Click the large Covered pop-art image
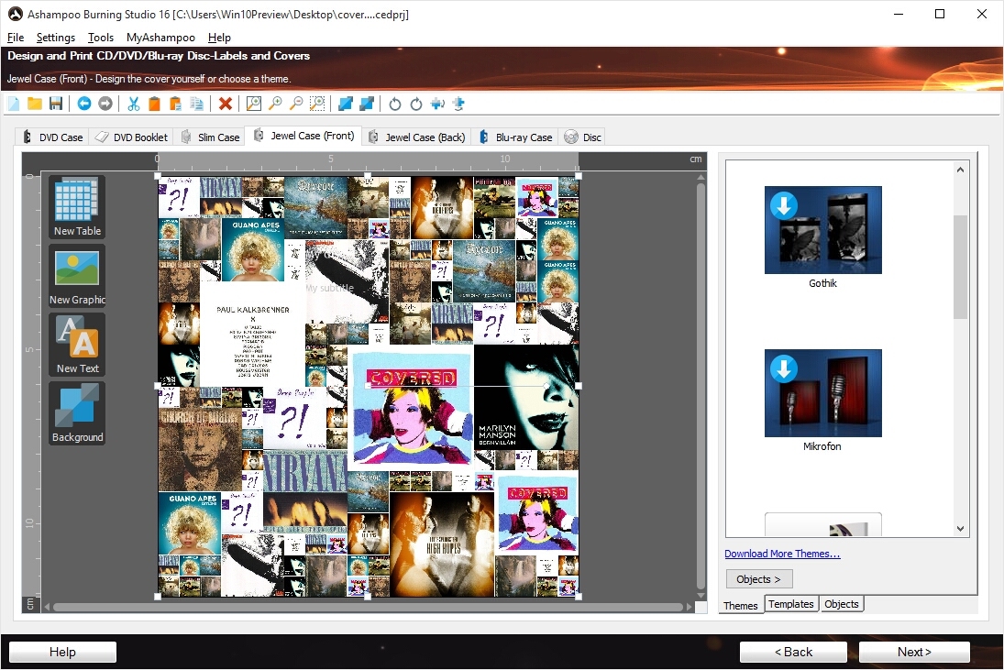Image resolution: width=1004 pixels, height=670 pixels. pos(411,408)
